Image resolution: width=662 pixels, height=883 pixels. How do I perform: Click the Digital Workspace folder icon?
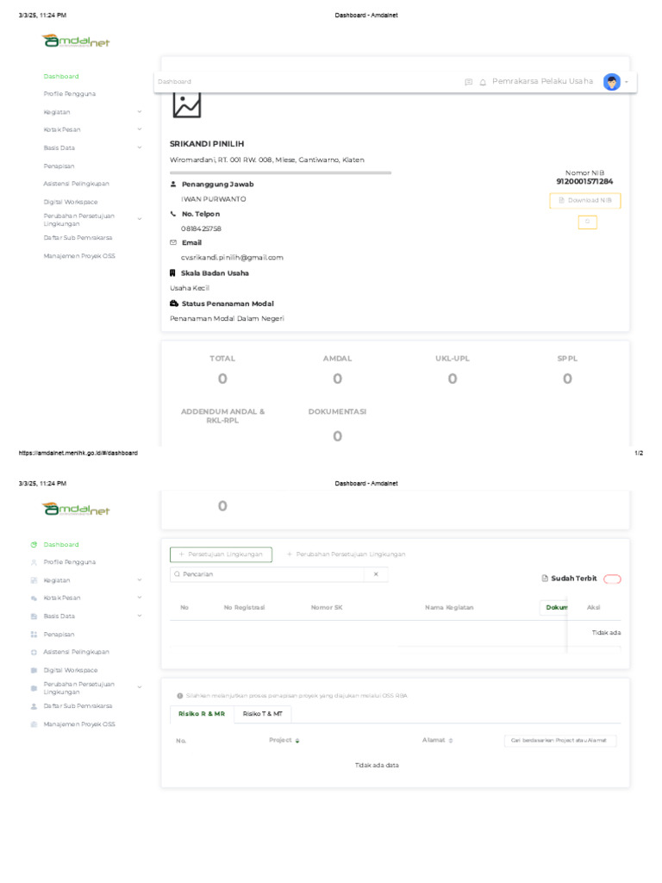[x=34, y=670]
